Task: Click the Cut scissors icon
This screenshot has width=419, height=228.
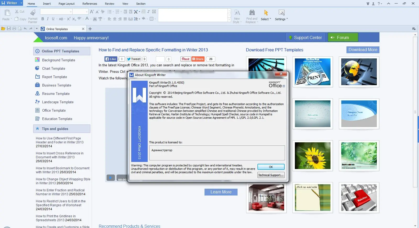Action: 17,12
